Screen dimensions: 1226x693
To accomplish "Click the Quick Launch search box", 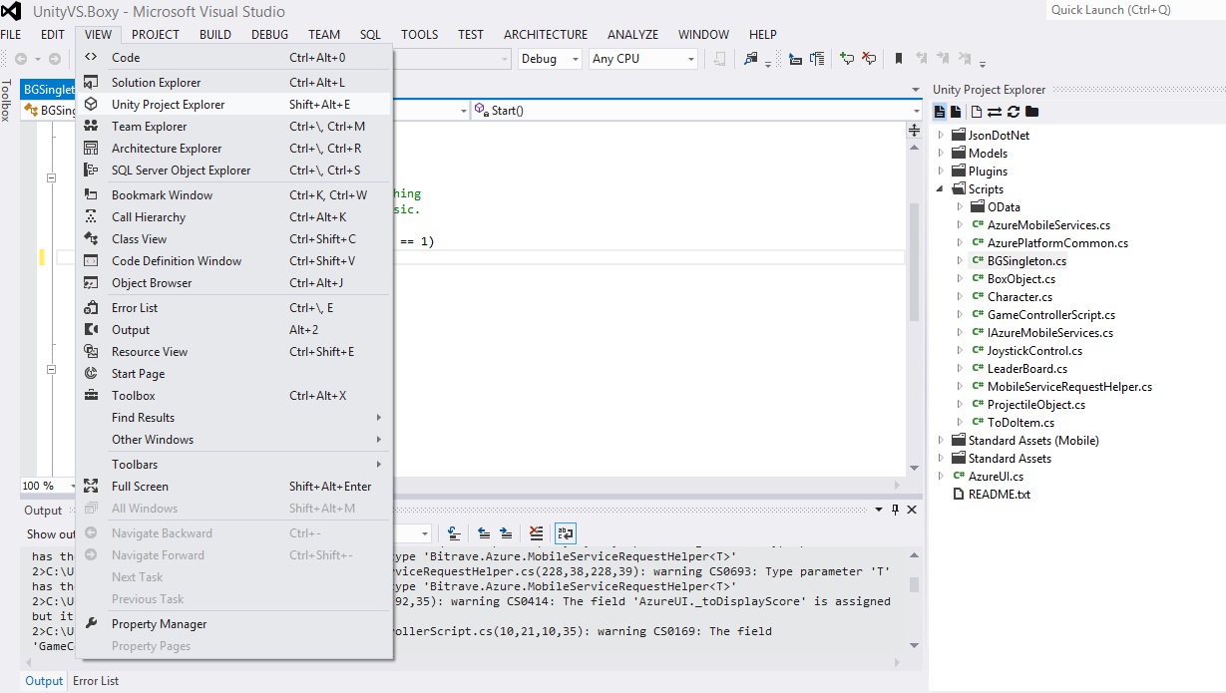I will [1135, 10].
